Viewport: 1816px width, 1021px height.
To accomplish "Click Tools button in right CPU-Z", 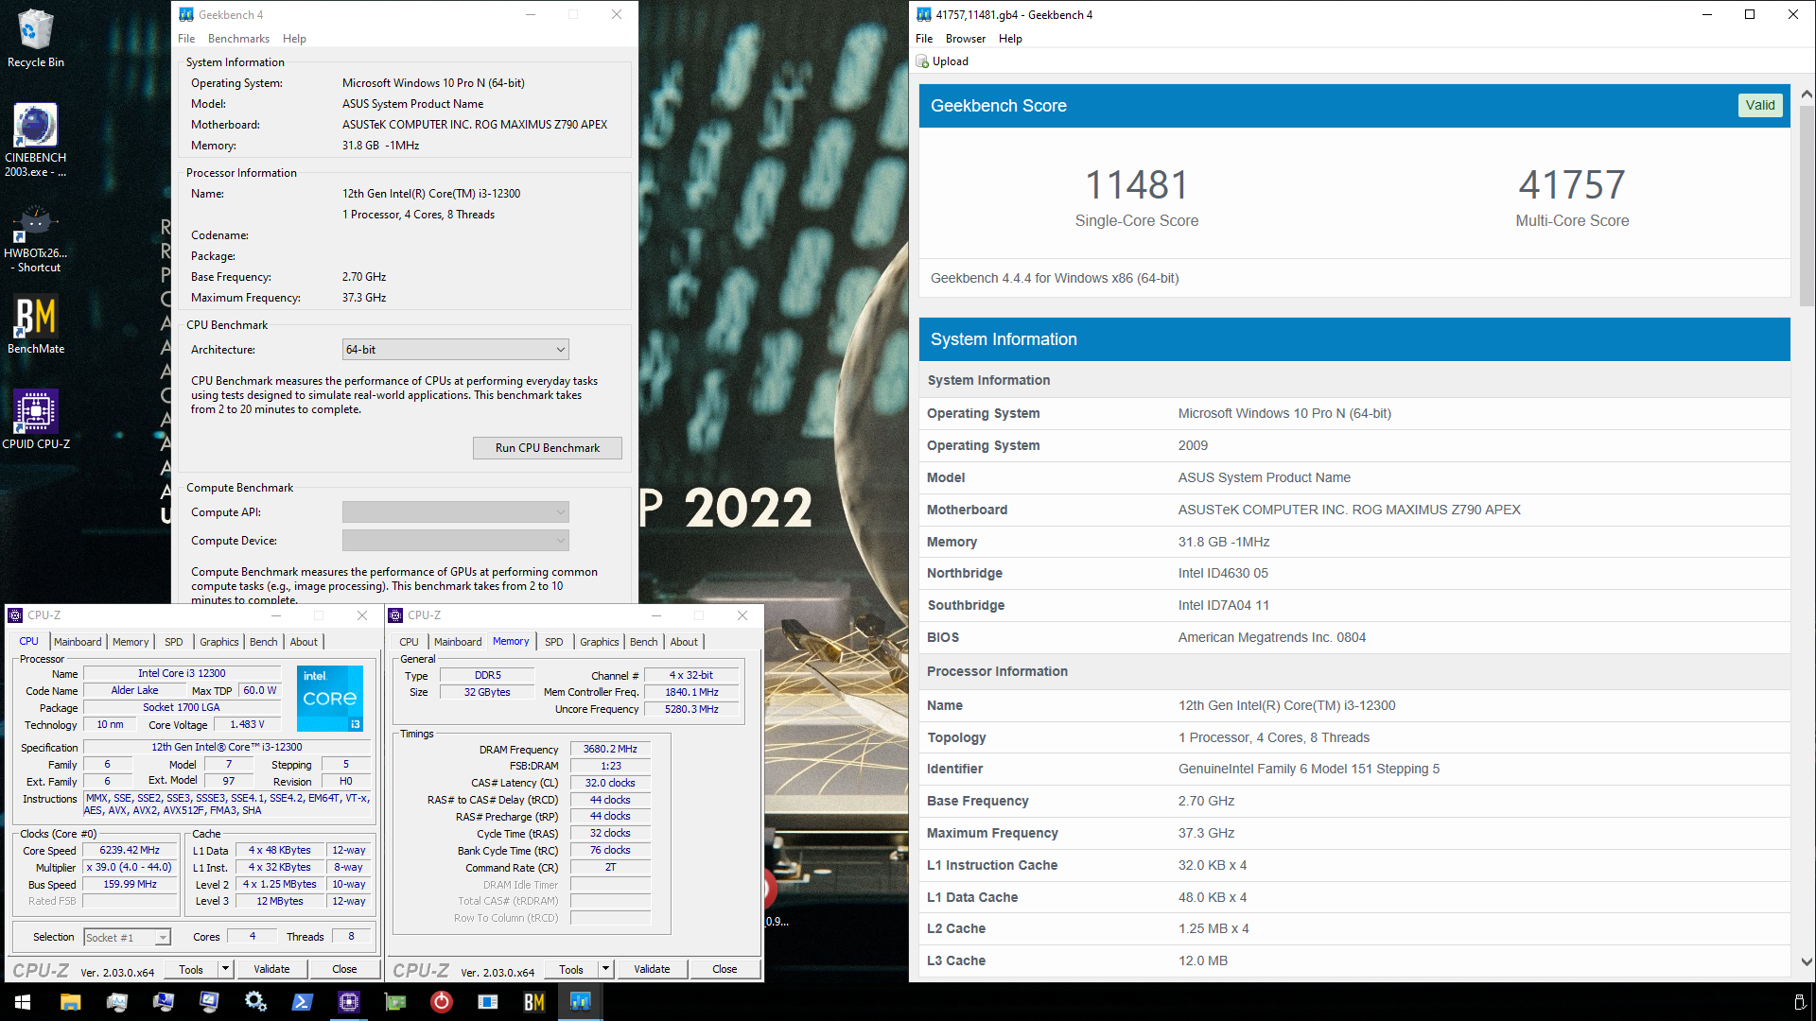I will (x=571, y=969).
